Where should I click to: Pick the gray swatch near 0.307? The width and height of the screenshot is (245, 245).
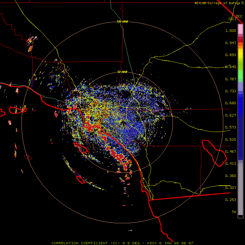pos(240,189)
